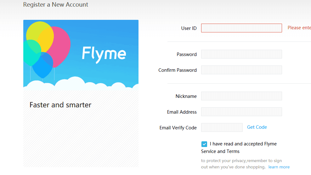Click the 'Faster and smarter' text
311x175 pixels.
[x=60, y=105]
